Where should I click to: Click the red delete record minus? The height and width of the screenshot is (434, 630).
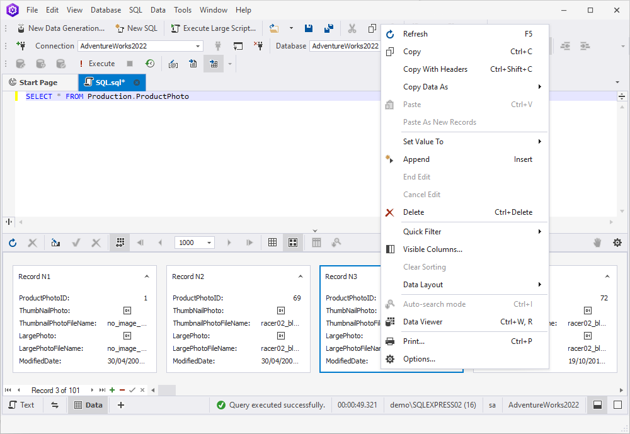(122, 390)
